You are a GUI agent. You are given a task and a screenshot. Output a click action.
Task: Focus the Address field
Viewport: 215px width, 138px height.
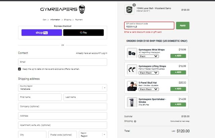pos(62,116)
